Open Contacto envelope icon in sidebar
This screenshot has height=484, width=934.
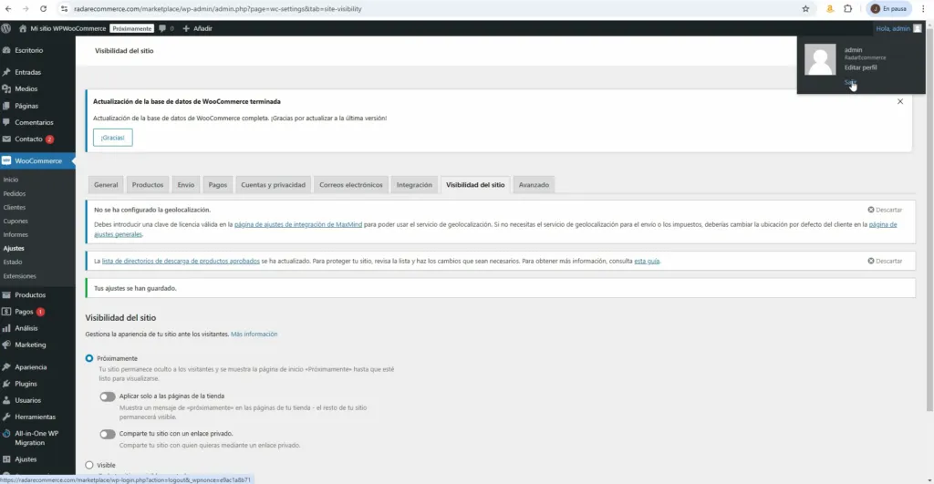pos(6,139)
